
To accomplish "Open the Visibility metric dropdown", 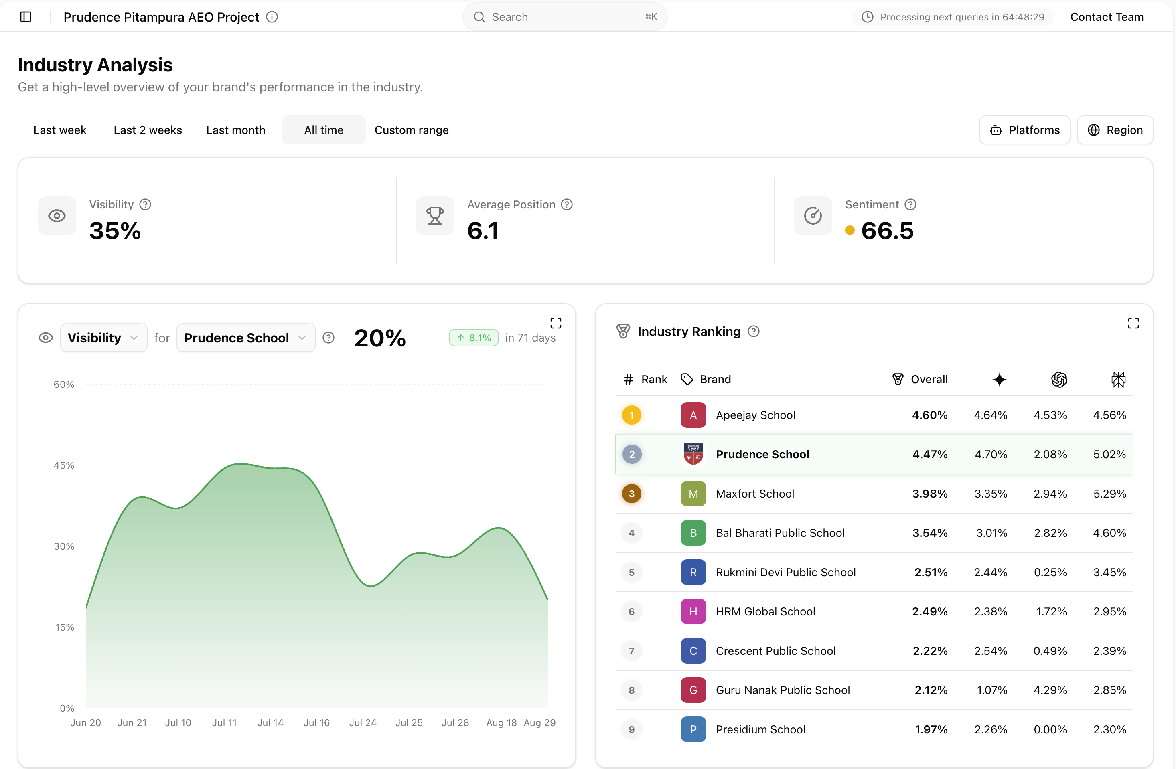I will click(x=104, y=338).
